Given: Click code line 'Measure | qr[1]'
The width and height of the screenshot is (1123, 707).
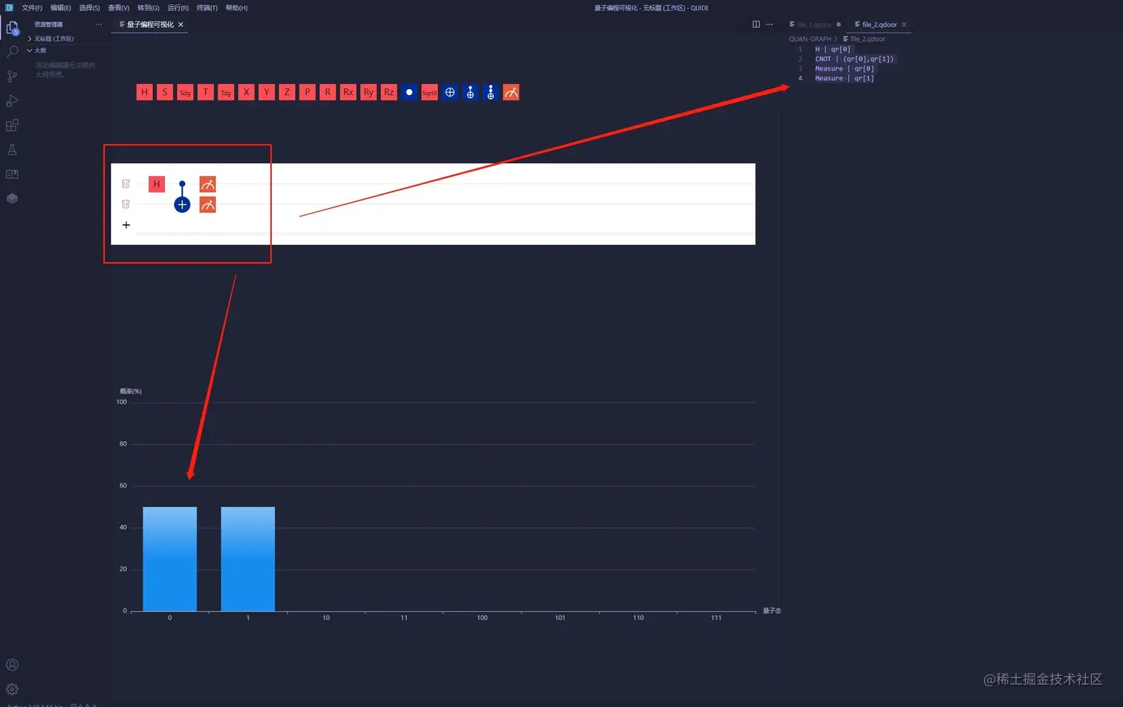Looking at the screenshot, I should [x=844, y=78].
